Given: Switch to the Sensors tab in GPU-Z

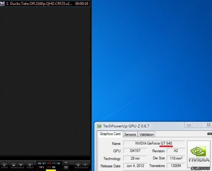Looking at the screenshot, I should [130, 134].
